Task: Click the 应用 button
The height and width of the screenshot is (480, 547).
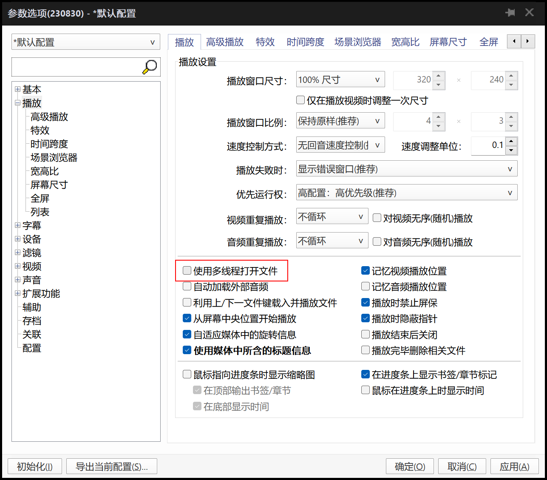Action: (x=514, y=466)
